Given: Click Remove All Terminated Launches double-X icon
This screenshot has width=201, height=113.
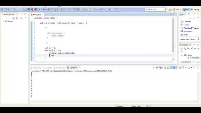Looking at the screenshot, I should point(160,68).
